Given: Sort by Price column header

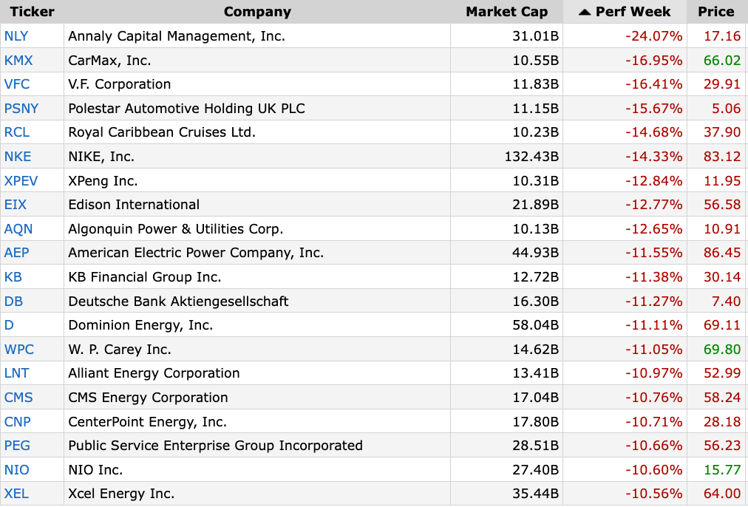Looking at the screenshot, I should (x=716, y=12).
